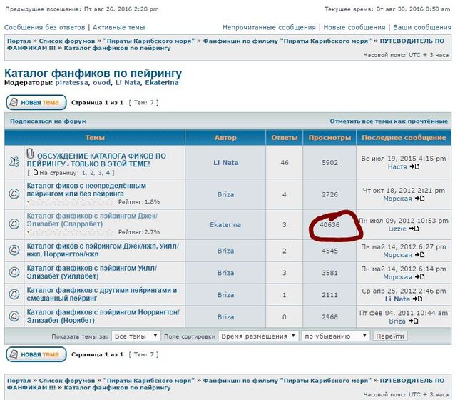The height and width of the screenshot is (400, 465).
Task: Click the 'Перейти' button
Action: point(390,336)
